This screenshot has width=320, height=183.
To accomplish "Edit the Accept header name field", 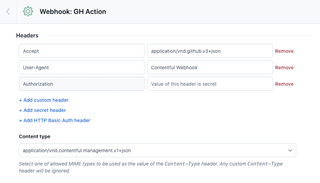I will [x=82, y=51].
